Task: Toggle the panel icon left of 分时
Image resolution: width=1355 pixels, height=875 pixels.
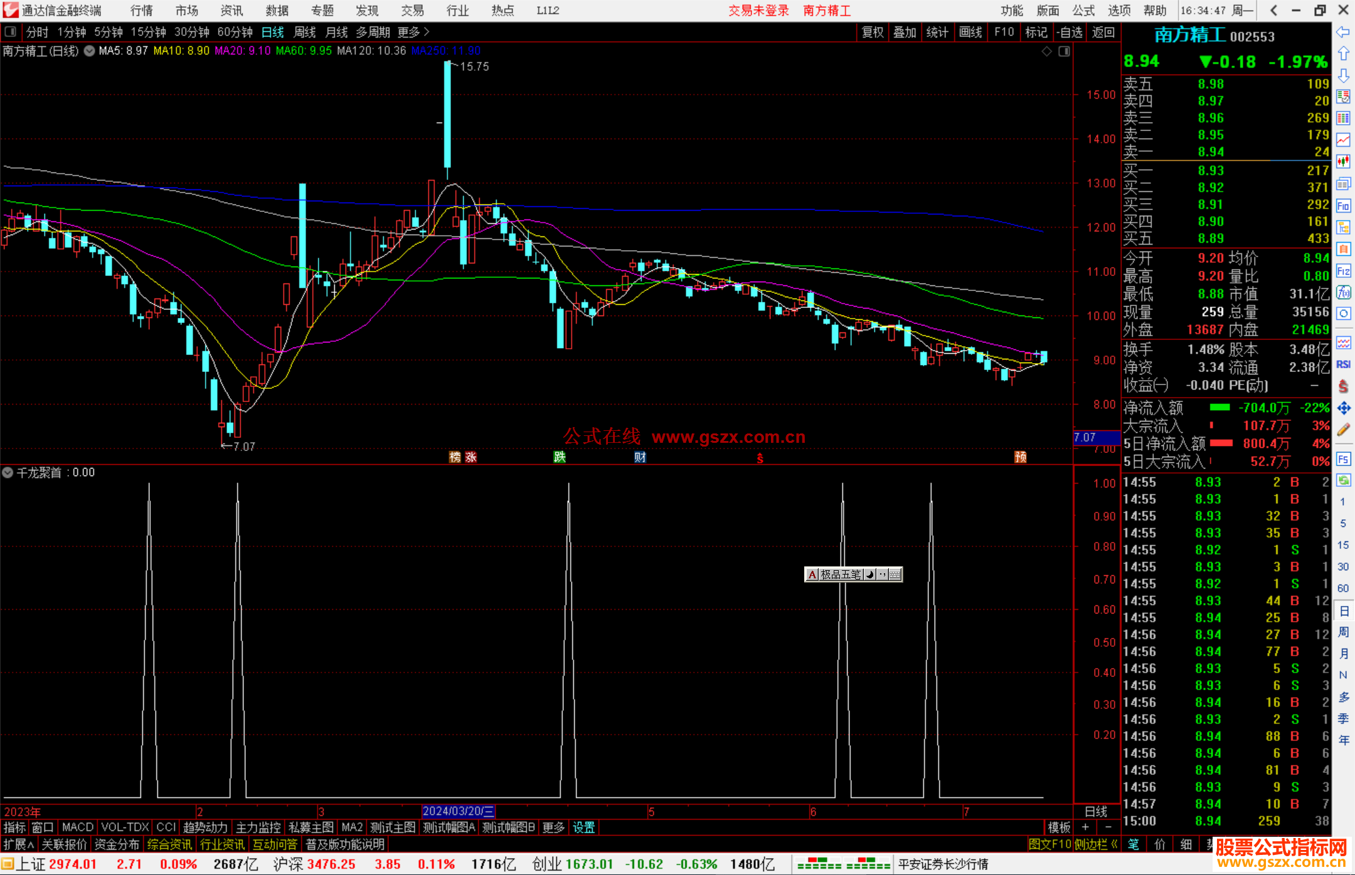Action: pos(11,31)
